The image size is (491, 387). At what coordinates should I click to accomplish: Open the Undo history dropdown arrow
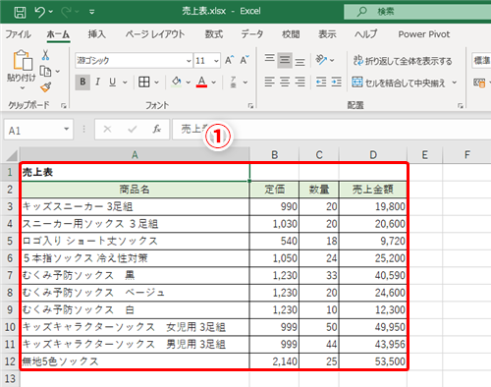51,12
